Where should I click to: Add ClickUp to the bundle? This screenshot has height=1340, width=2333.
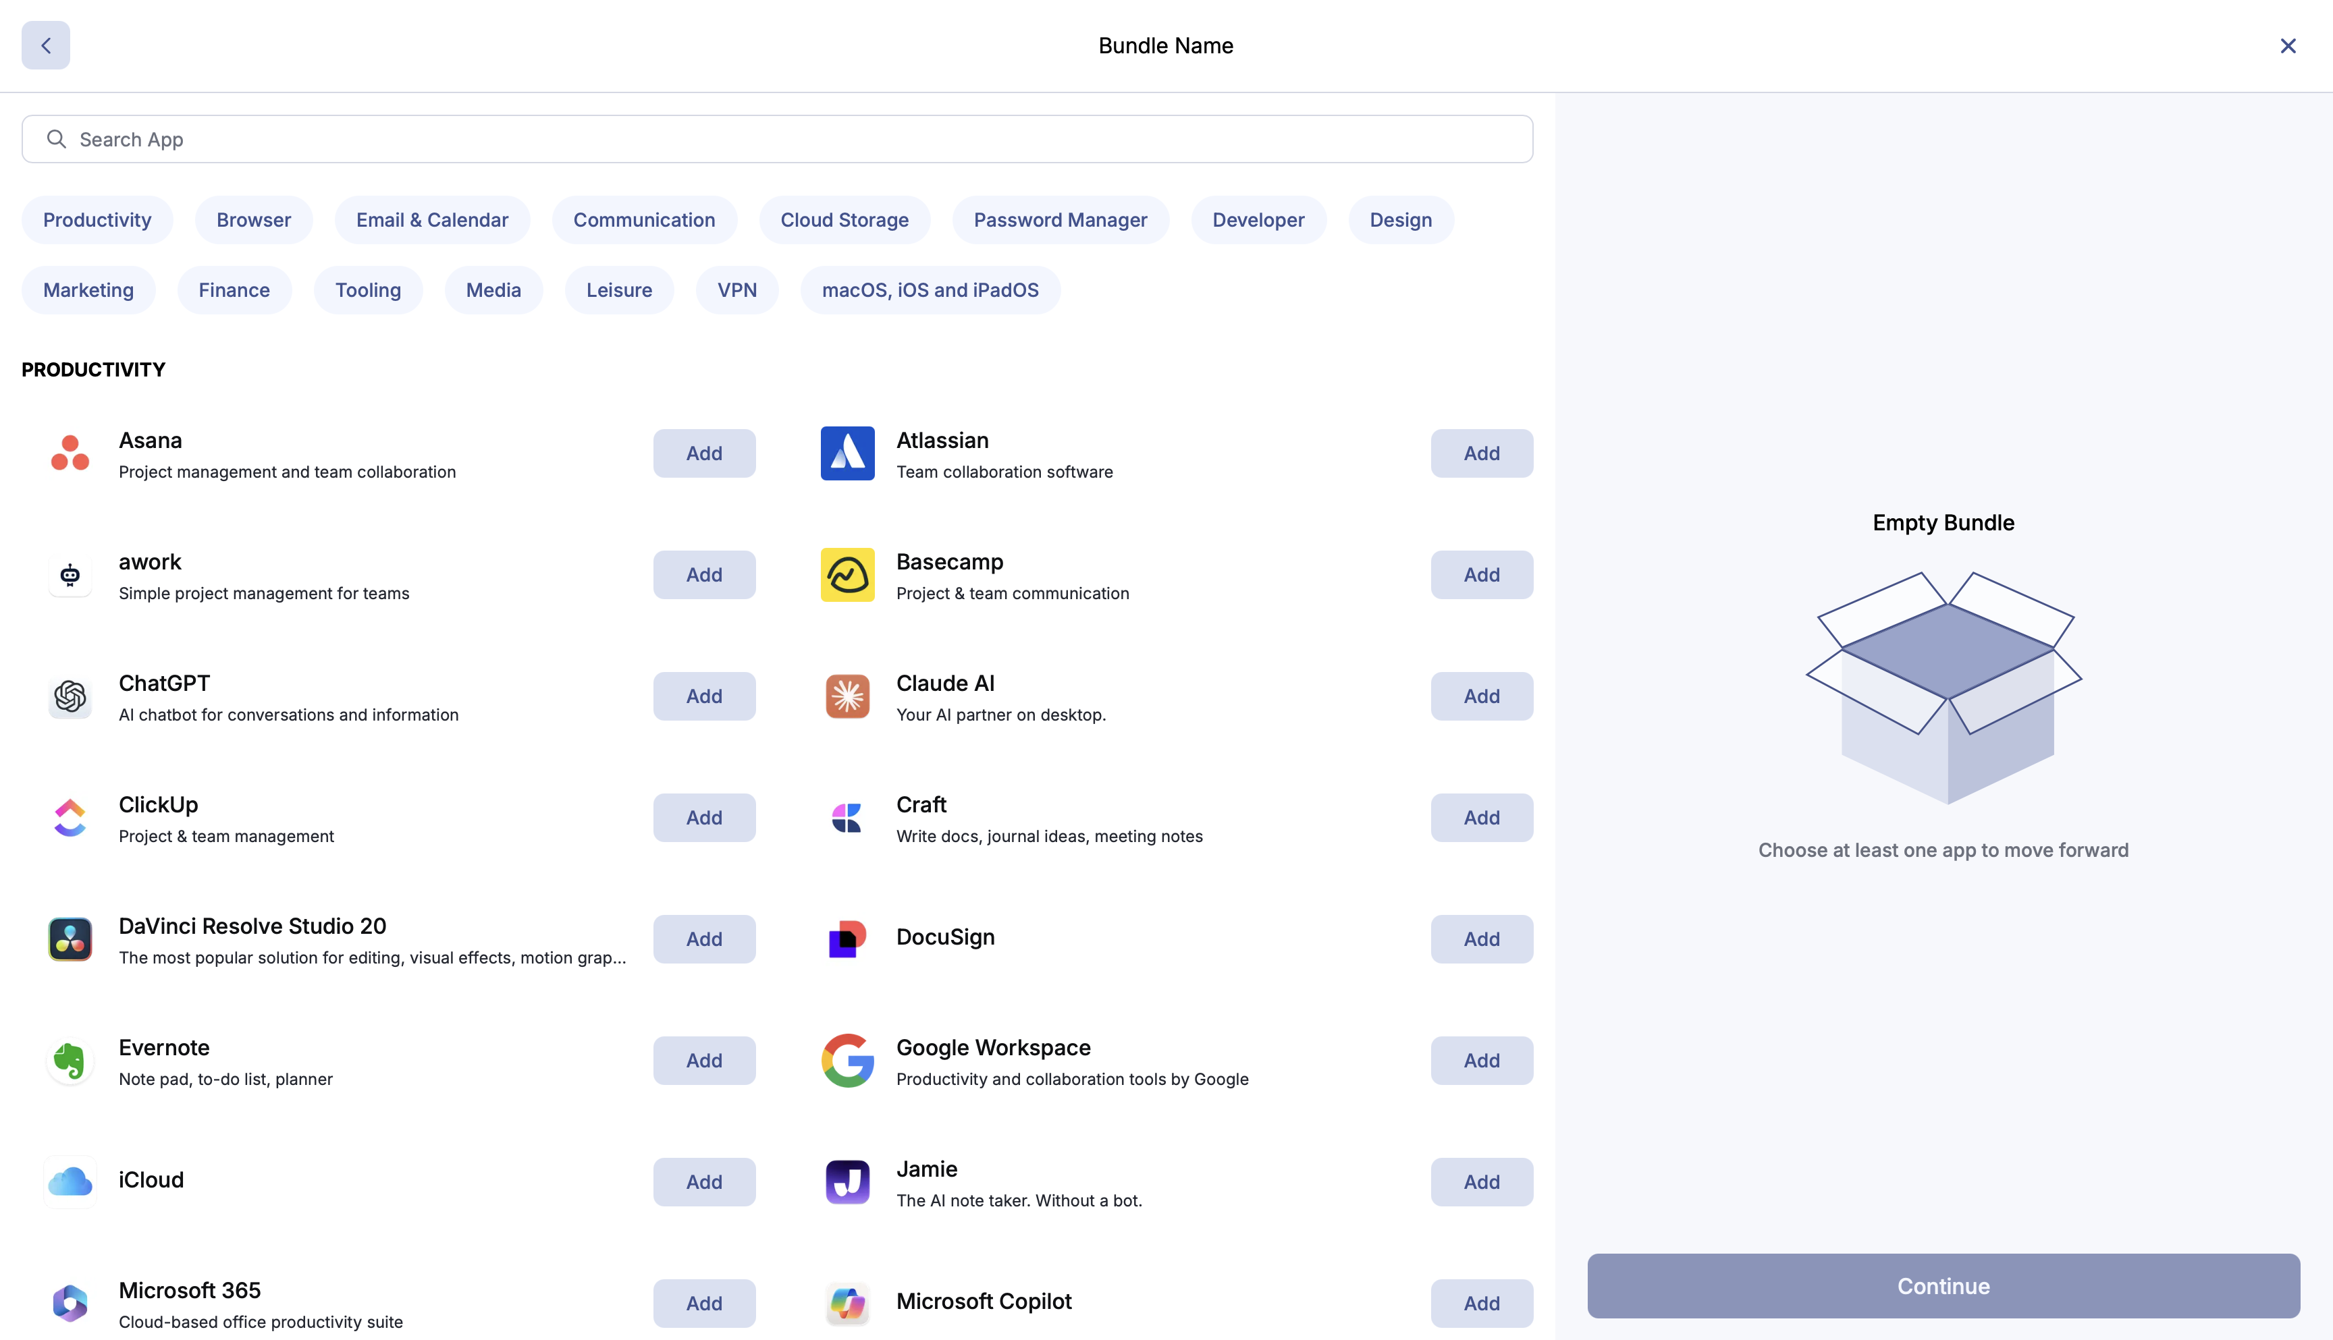click(704, 817)
